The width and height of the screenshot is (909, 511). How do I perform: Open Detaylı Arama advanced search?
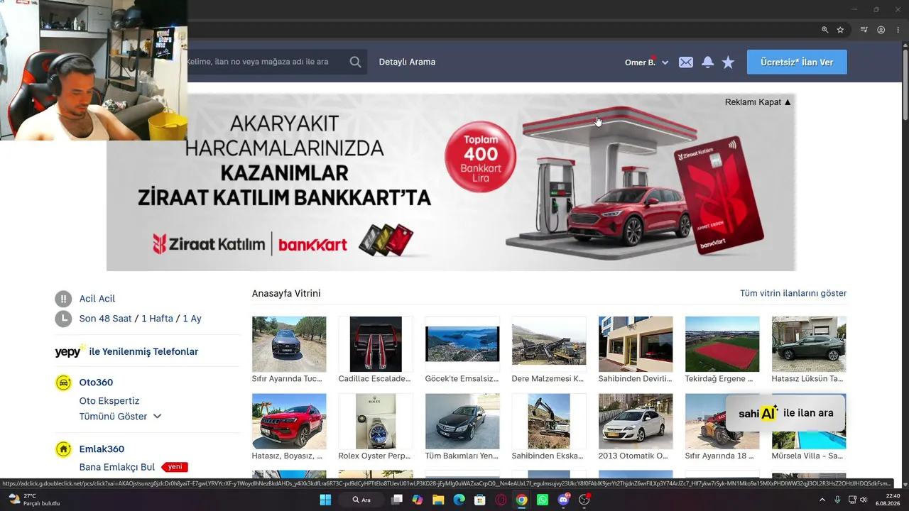(x=407, y=62)
